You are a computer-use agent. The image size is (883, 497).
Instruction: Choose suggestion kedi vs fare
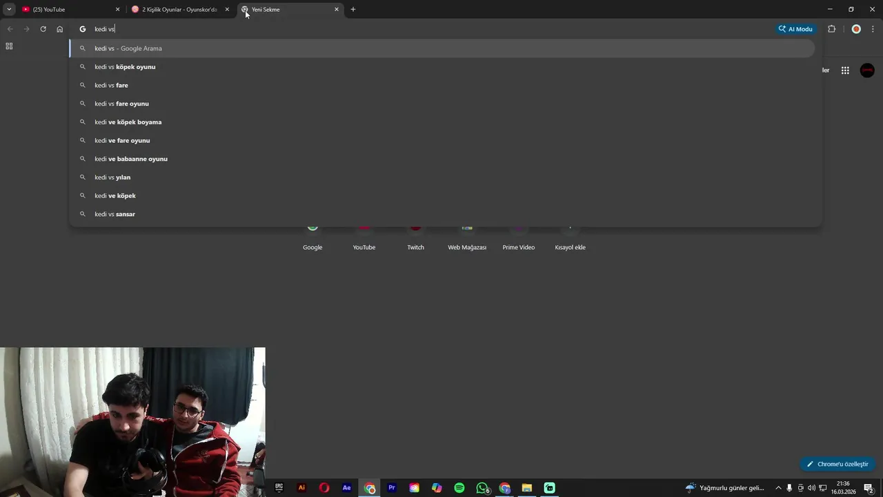(441, 86)
